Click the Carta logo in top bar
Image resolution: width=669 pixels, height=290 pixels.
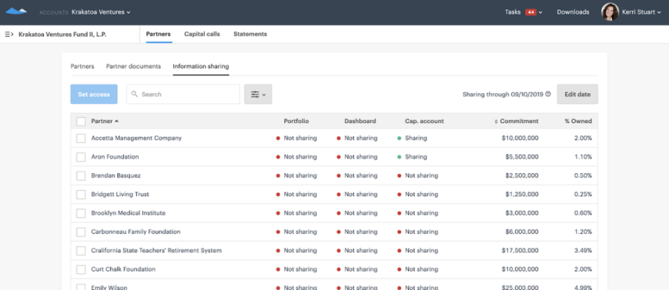16,12
